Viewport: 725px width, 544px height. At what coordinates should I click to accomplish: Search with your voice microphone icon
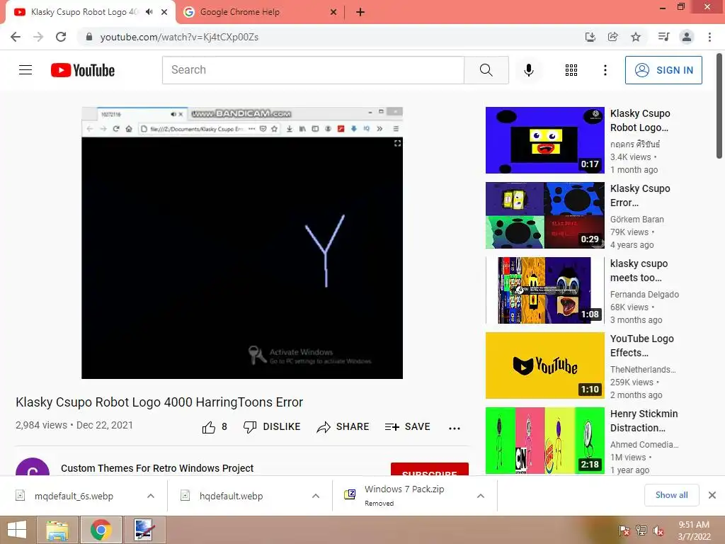(x=528, y=70)
